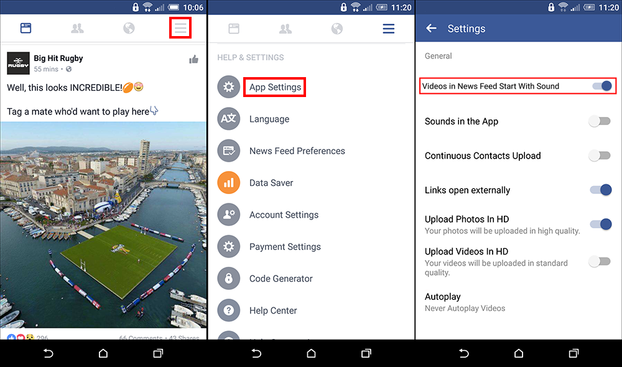Tap Android recent apps button under middle screen

(x=366, y=353)
